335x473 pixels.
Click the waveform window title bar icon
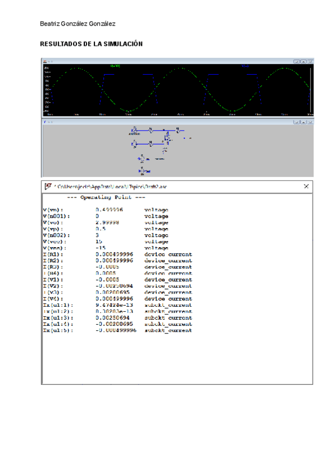coord(45,61)
